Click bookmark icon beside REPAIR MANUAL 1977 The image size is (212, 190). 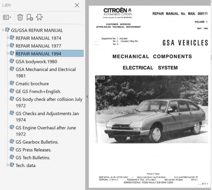point(12,45)
